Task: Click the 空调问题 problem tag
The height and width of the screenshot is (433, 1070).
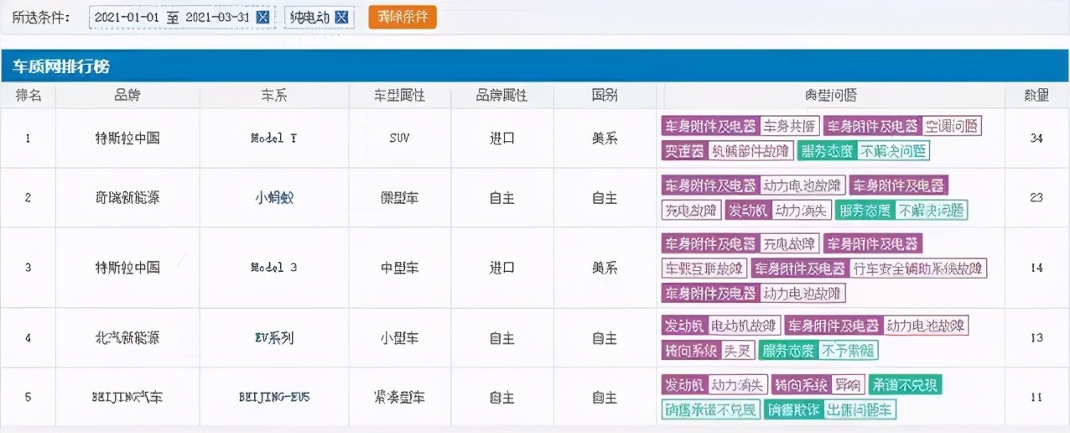Action: coord(951,126)
